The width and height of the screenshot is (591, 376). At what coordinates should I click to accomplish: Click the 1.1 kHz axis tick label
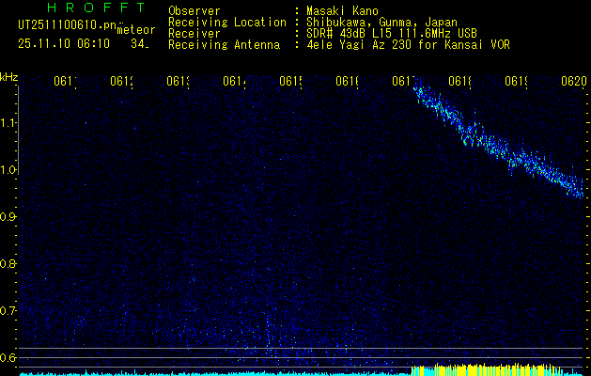[8, 123]
